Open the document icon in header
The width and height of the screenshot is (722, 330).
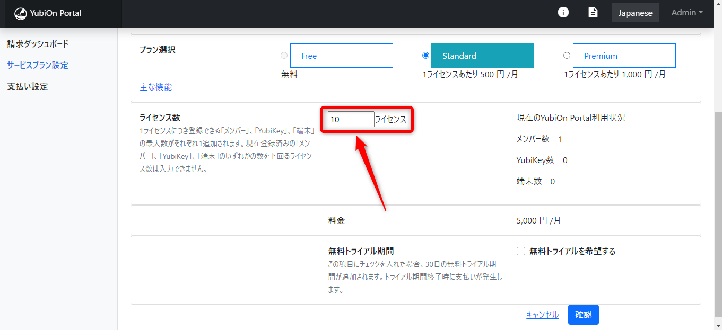593,12
